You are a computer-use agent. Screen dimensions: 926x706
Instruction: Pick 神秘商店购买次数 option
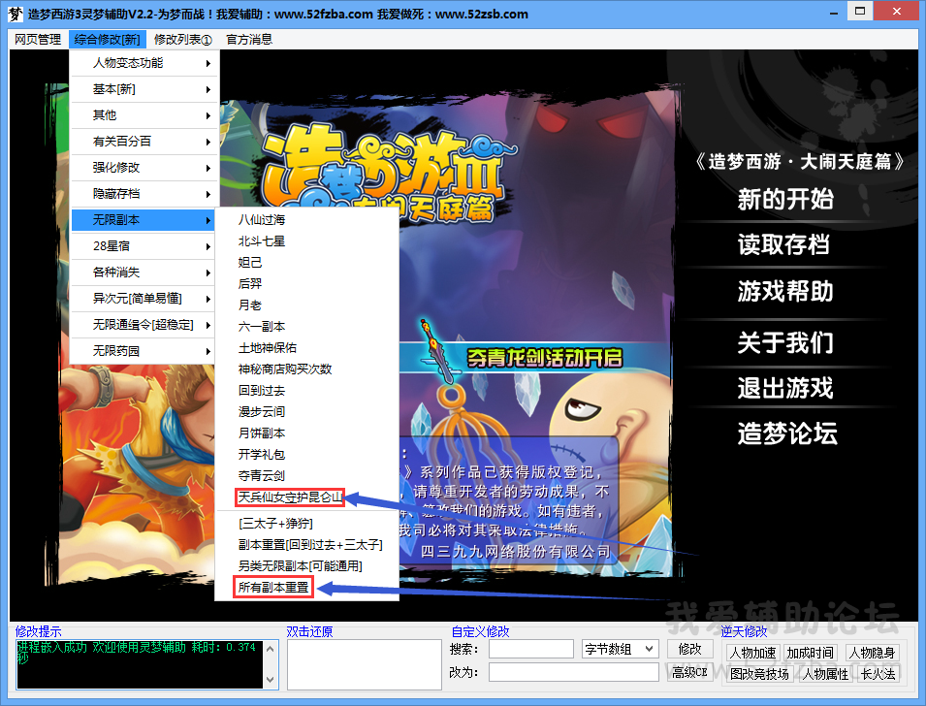click(307, 369)
